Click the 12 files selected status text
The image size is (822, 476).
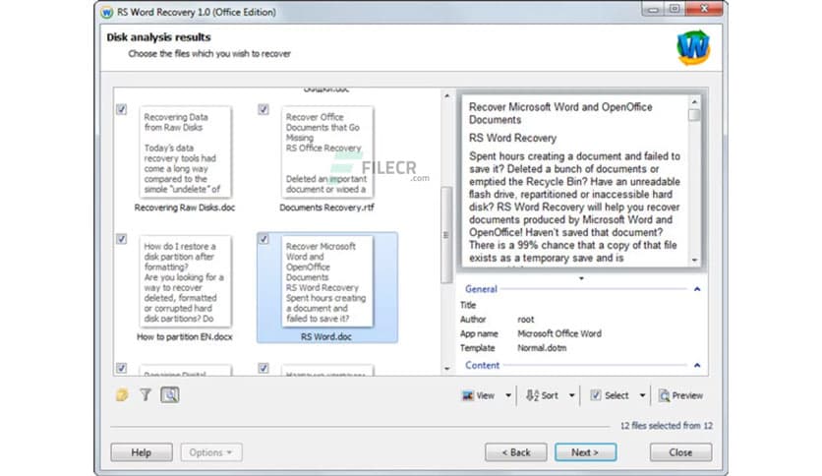click(x=667, y=425)
